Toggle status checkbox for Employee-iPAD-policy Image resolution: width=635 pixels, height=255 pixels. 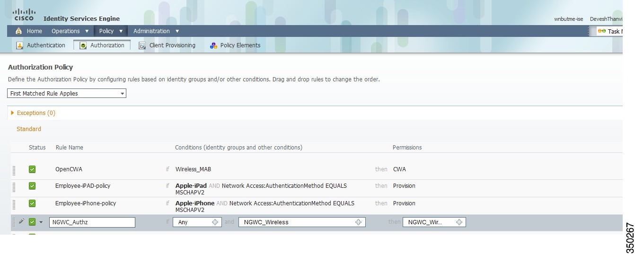click(x=32, y=186)
